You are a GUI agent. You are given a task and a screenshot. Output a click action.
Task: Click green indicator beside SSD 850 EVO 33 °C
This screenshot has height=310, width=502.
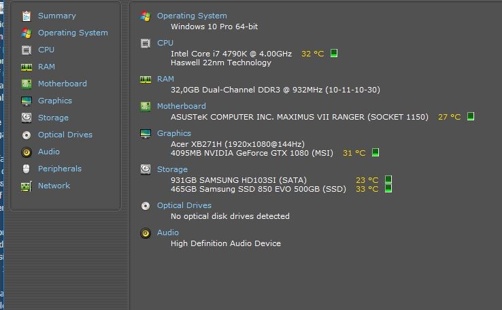pos(388,188)
